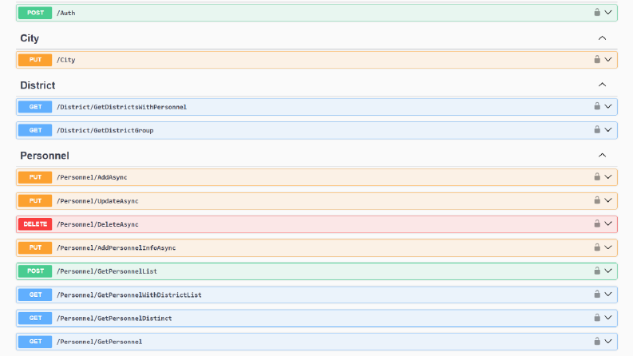Image resolution: width=633 pixels, height=356 pixels.
Task: Expand POST /Auth with its chevron
Action: click(x=608, y=13)
